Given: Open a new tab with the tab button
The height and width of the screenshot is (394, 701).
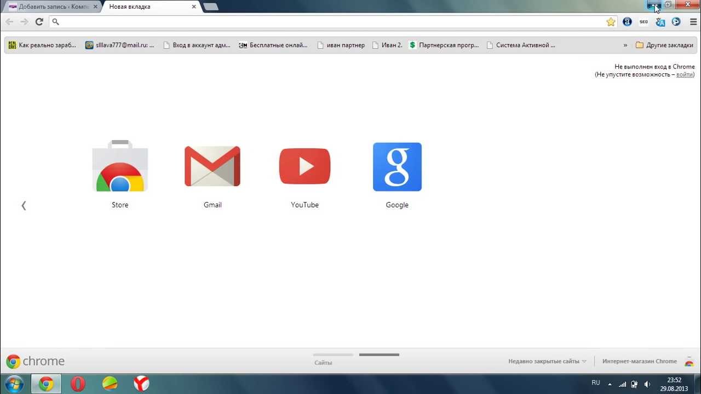Looking at the screenshot, I should pyautogui.click(x=211, y=7).
